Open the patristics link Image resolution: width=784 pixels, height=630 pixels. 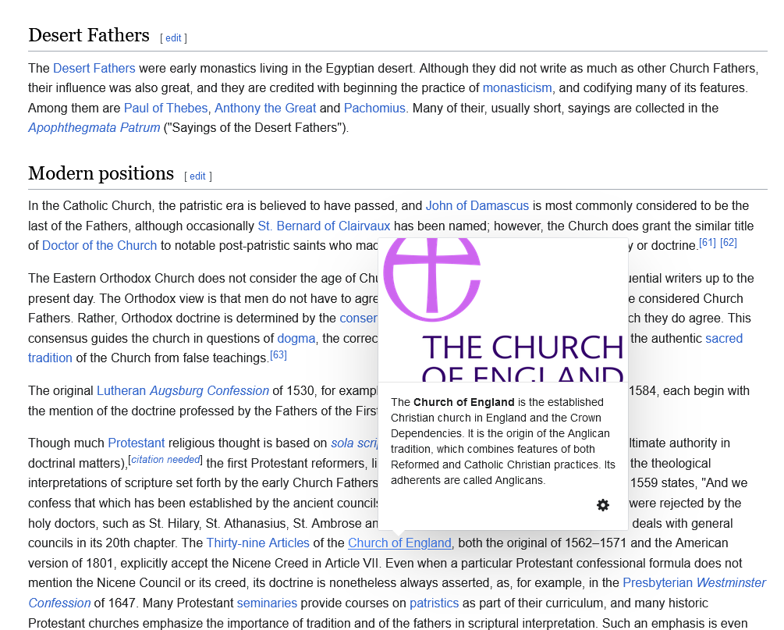[434, 603]
